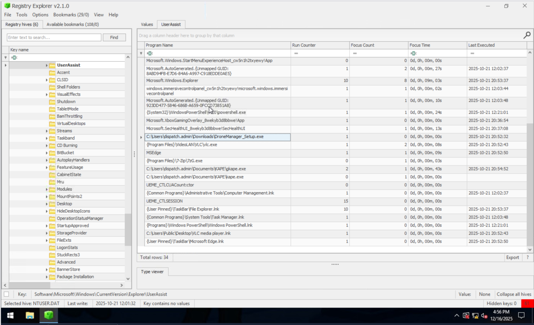The height and width of the screenshot is (325, 534).
Task: Open Windows Start menu
Action: pos(10,315)
